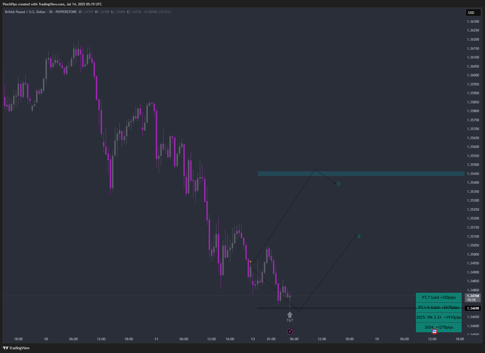
Task: Click the green 'b' text label
Action: (x=338, y=184)
